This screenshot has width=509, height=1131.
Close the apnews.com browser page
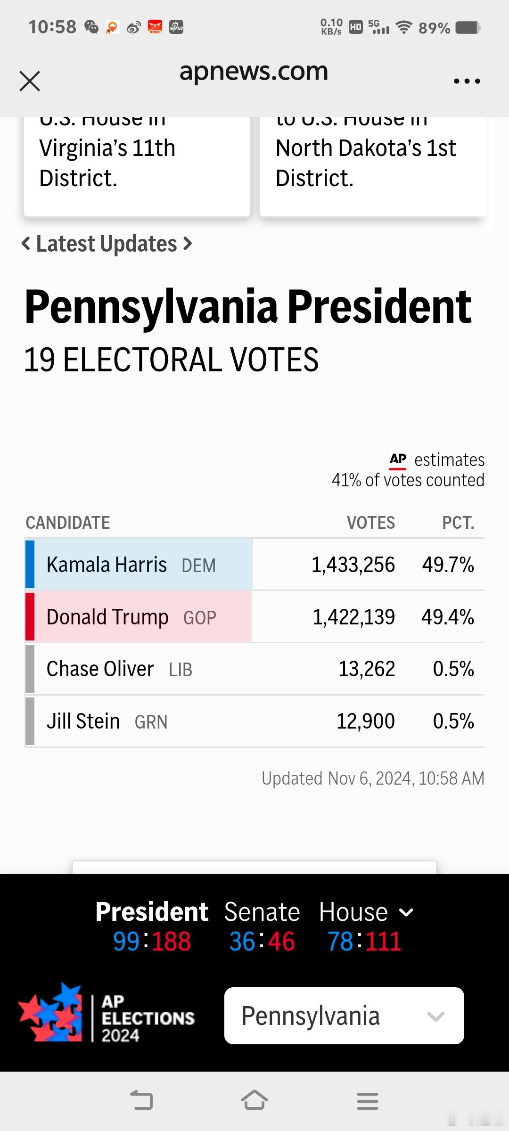click(30, 81)
